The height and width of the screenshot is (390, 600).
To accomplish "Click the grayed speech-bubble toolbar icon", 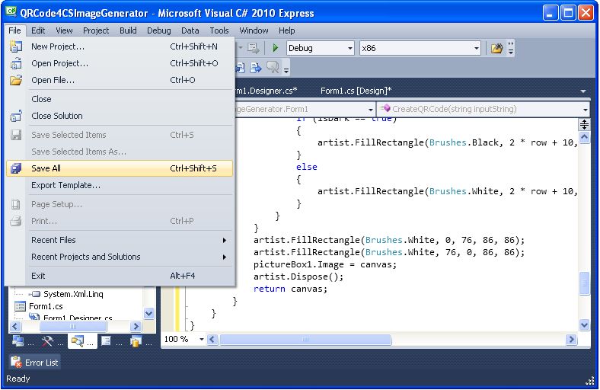I will coord(273,68).
